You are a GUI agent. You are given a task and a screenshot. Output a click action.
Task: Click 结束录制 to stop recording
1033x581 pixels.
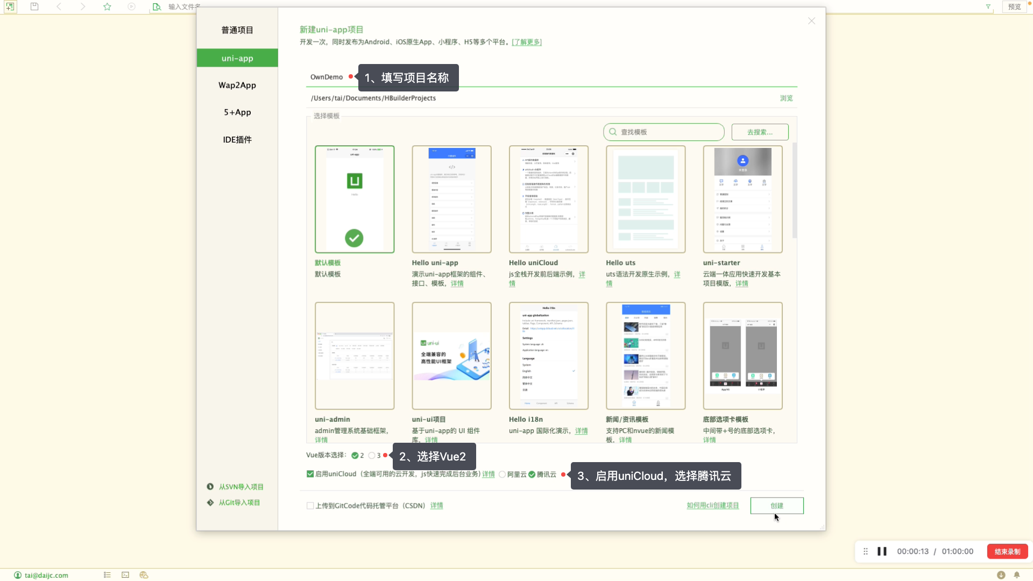click(x=1007, y=551)
